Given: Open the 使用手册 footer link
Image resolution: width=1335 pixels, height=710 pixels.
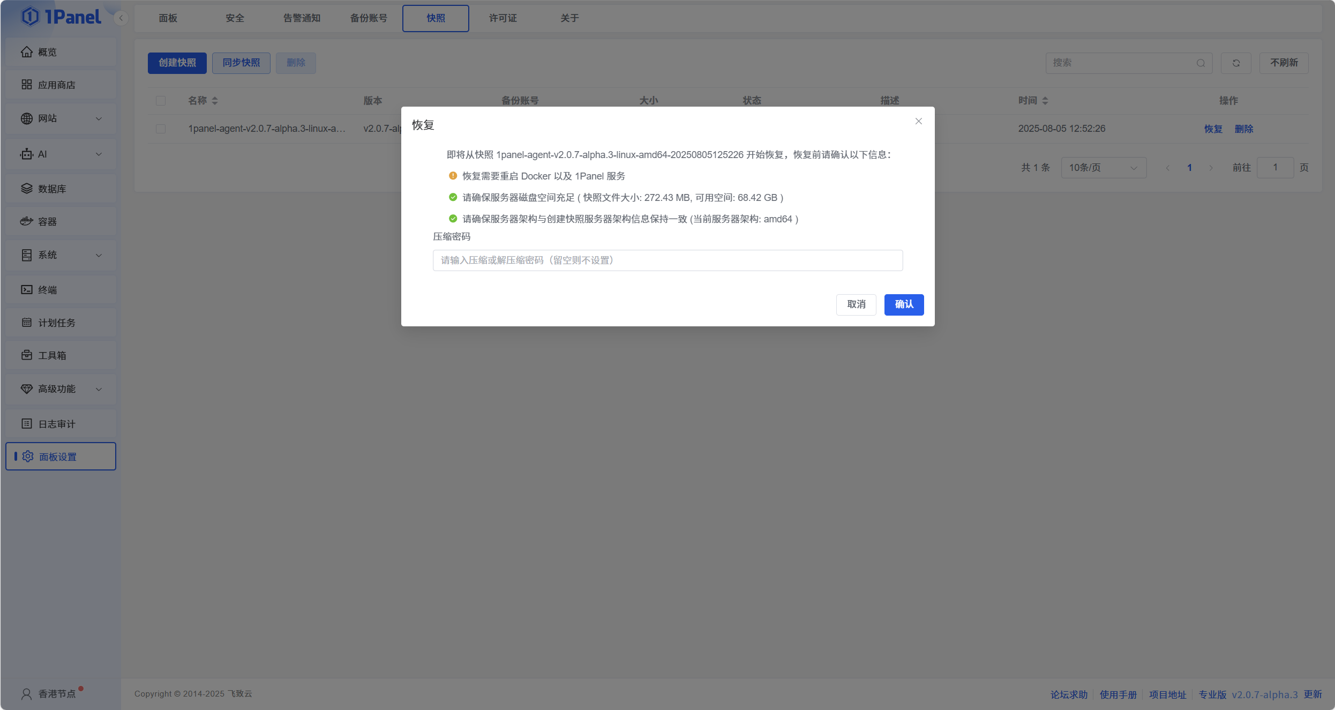Looking at the screenshot, I should 1118,694.
